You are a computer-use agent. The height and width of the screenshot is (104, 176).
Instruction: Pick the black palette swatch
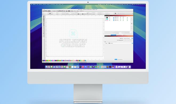(43, 61)
